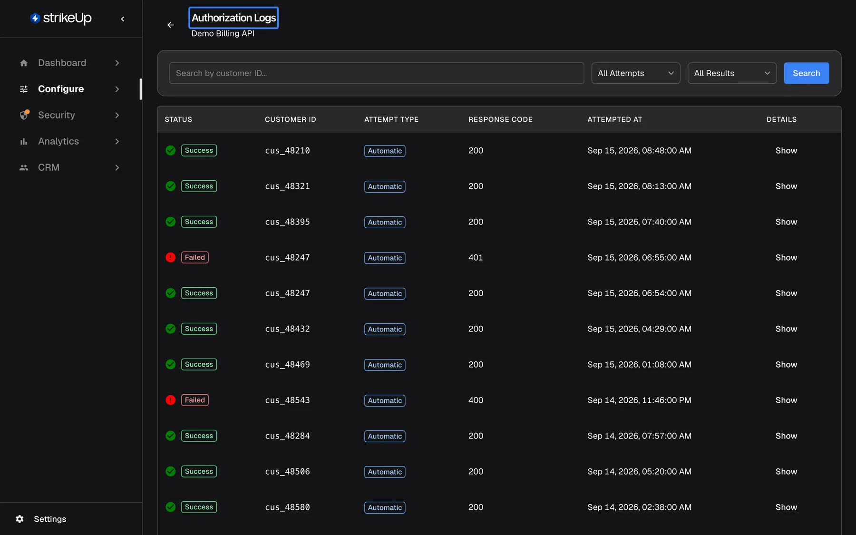
Task: Click the success check icon for cus_48506
Action: [171, 471]
